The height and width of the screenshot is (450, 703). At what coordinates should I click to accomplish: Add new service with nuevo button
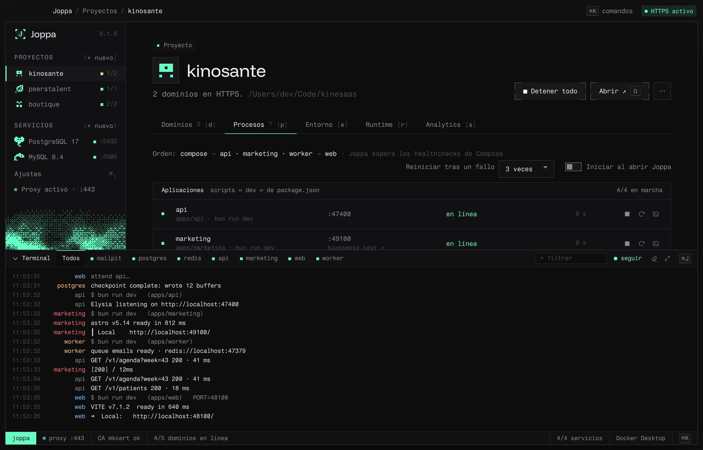(100, 126)
